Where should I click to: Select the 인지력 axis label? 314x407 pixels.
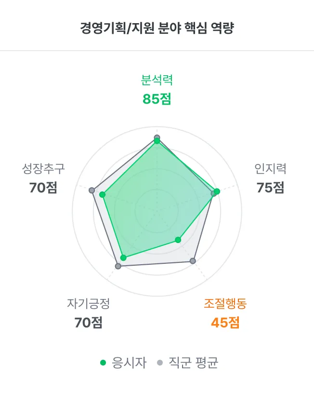coord(271,168)
